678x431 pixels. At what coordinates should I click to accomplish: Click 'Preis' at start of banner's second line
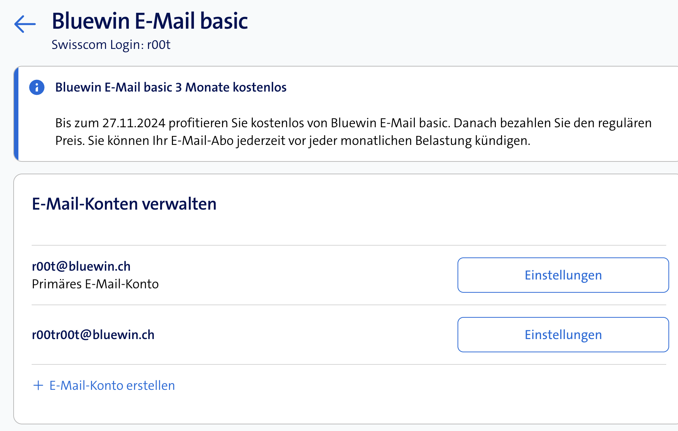click(70, 141)
